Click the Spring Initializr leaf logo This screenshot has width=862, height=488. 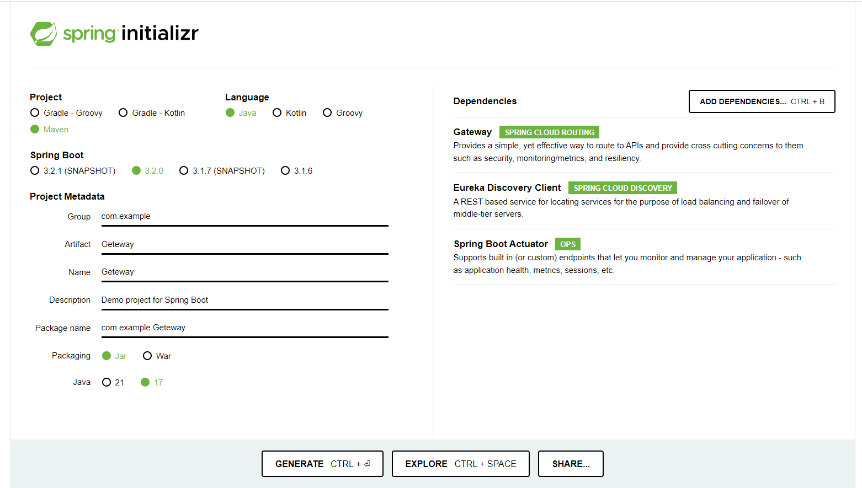pos(44,34)
